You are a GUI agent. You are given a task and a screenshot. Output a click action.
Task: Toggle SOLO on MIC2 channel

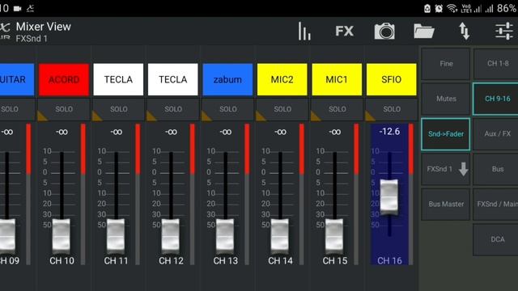coord(282,109)
